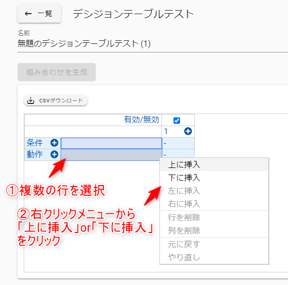Select the 動作 row input cell
This screenshot has width=288, height=285.
pos(111,155)
